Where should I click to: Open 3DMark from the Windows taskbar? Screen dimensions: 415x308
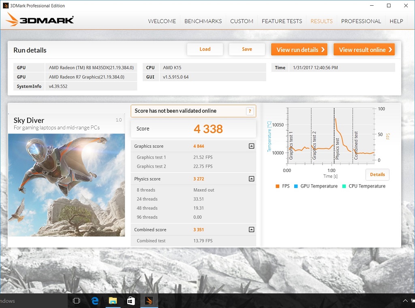pos(149,301)
